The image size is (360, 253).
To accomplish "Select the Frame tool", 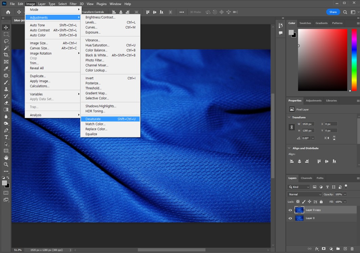I will 6,62.
